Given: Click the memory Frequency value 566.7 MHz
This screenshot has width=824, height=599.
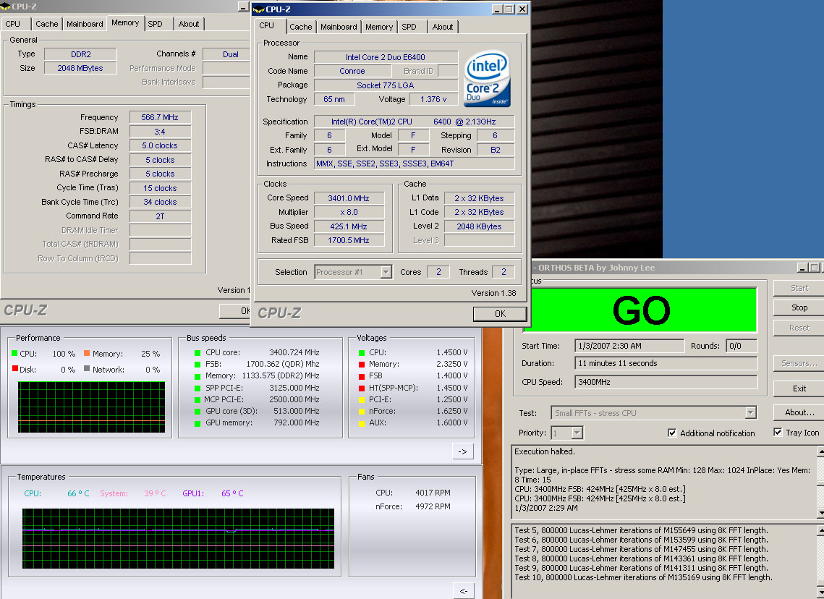Looking at the screenshot, I should click(160, 117).
